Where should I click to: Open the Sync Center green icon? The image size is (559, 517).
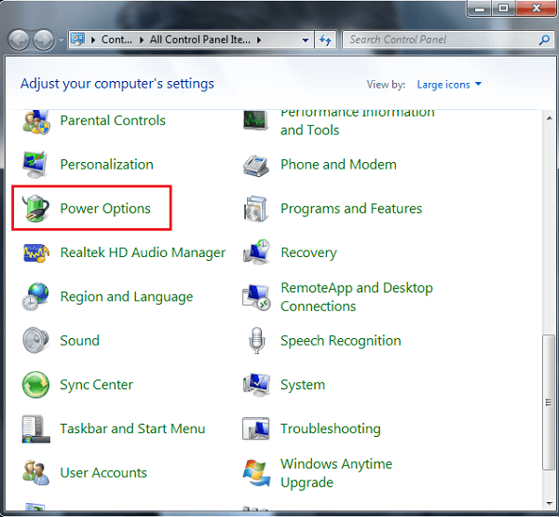[x=35, y=385]
